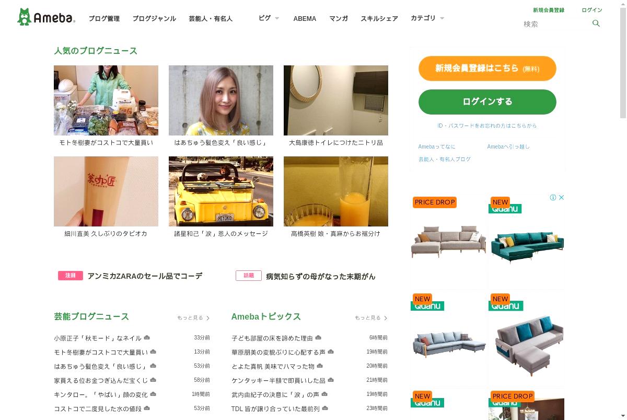The width and height of the screenshot is (627, 420).
Task: Click the orange 新規会員登録はこちら button
Action: [x=487, y=69]
